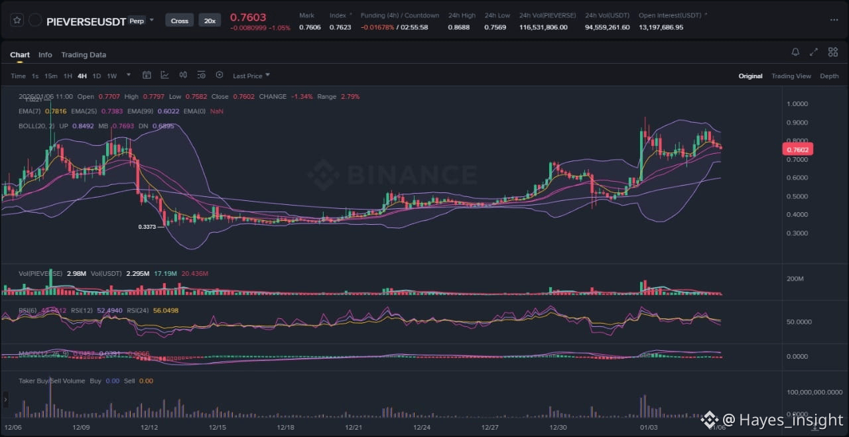The width and height of the screenshot is (849, 437).
Task: Click the 12/21 date on time axis
Action: (x=353, y=428)
